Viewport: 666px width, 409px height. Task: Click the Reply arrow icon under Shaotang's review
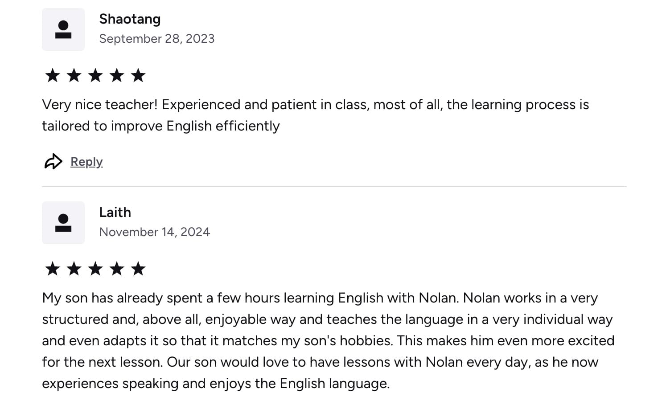click(53, 161)
